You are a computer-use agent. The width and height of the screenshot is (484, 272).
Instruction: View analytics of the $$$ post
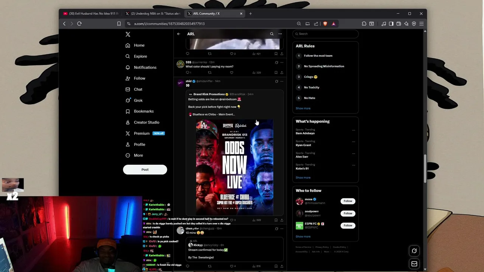click(x=256, y=73)
